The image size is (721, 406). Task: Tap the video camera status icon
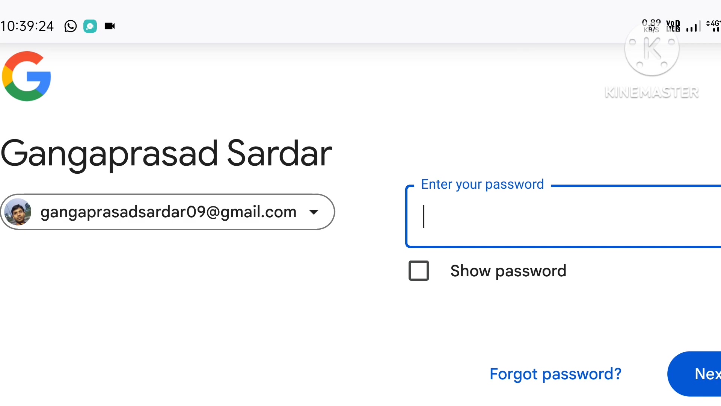click(110, 26)
